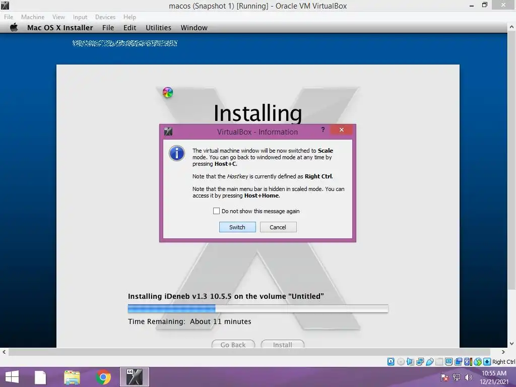Screen dimensions: 516x387
Task: Open the guest installer's File menu
Action: coord(108,28)
